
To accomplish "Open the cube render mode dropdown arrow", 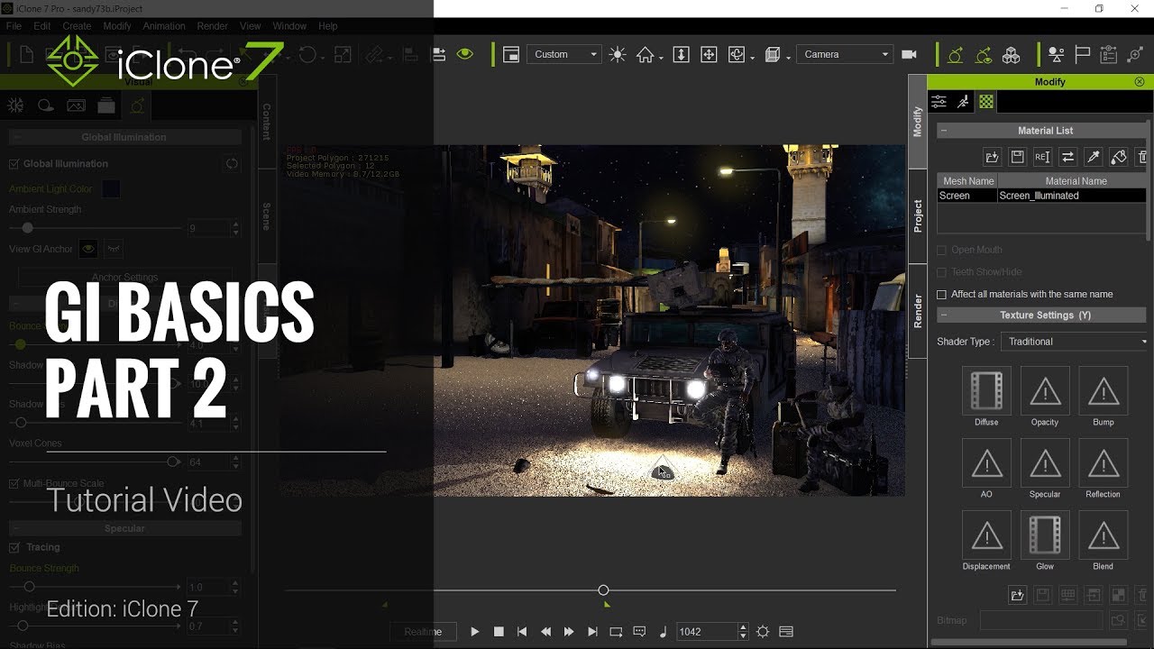I will pos(788,58).
